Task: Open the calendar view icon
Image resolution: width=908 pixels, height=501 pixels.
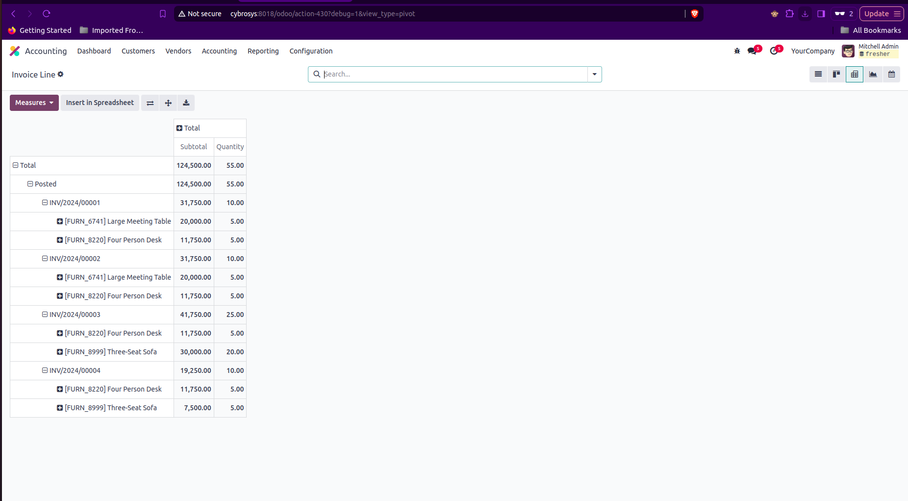Action: click(x=891, y=74)
